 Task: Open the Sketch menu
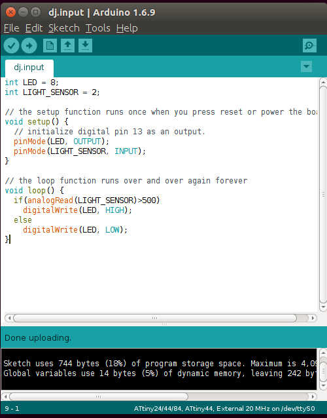tap(64, 28)
